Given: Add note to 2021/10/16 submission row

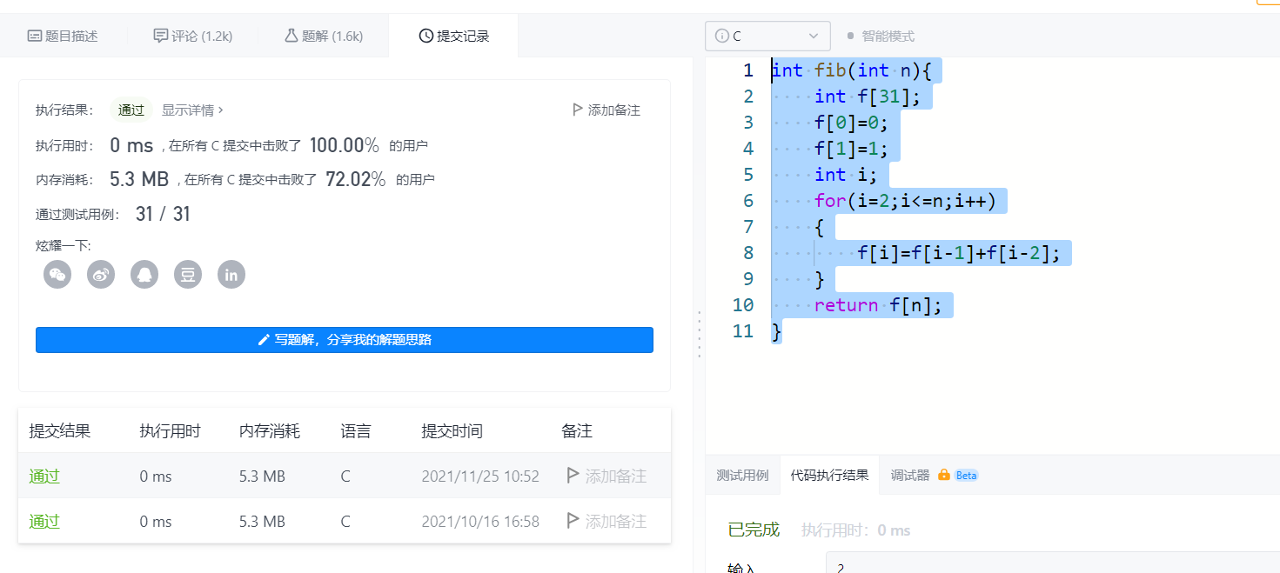Looking at the screenshot, I should point(606,521).
